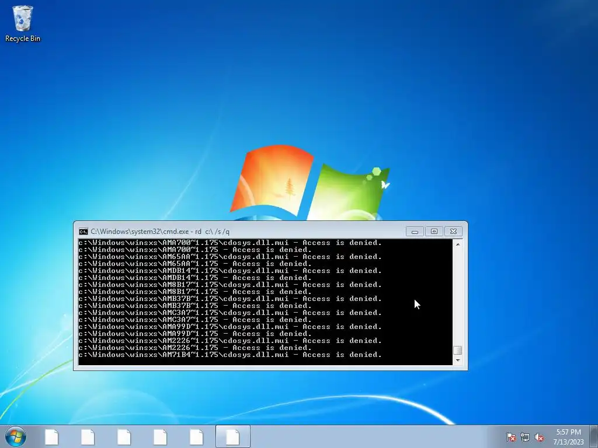Screen dimensions: 598x448
Task: Click the line AM65AA~1.175\cdosys.dll.mui Access is denied
Action: coord(230,257)
